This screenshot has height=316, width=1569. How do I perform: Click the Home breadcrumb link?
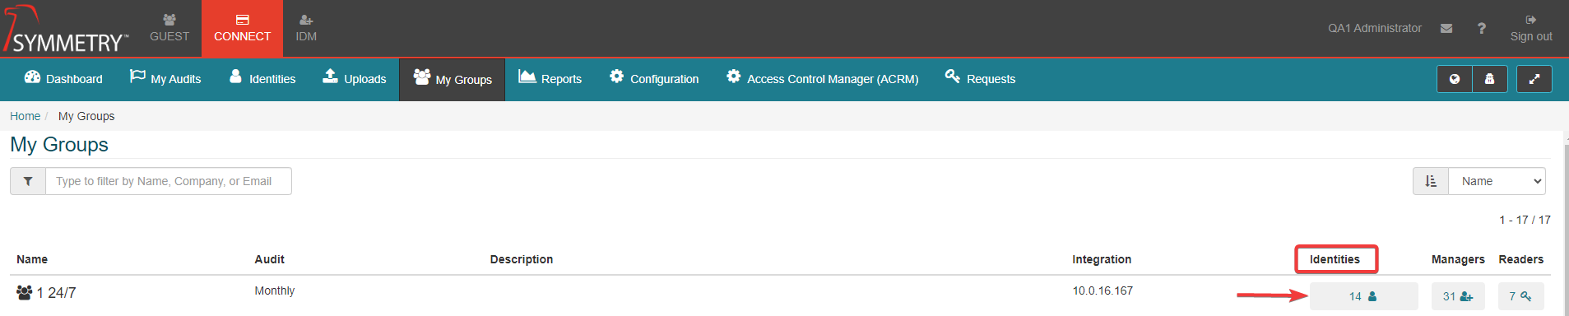click(x=25, y=116)
